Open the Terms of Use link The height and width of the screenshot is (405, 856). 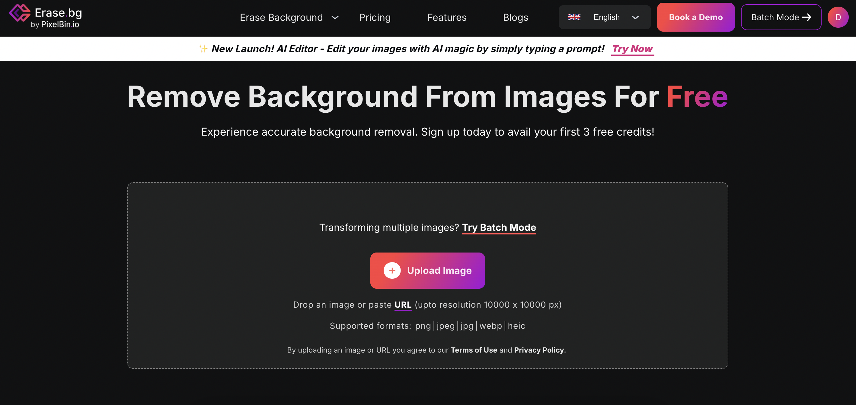point(474,350)
